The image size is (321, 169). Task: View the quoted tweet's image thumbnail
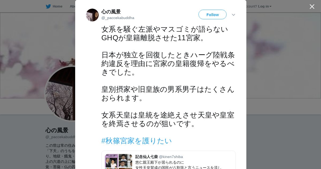tap(119, 161)
